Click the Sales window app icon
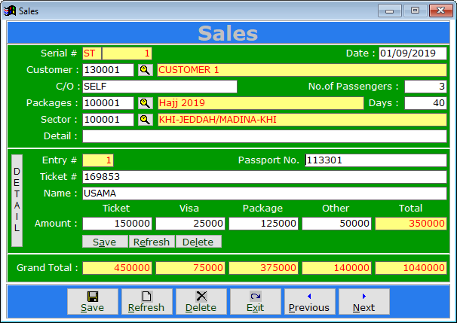This screenshot has height=323, width=457. click(x=9, y=11)
